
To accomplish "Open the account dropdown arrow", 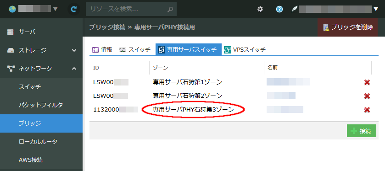I will coord(376,9).
